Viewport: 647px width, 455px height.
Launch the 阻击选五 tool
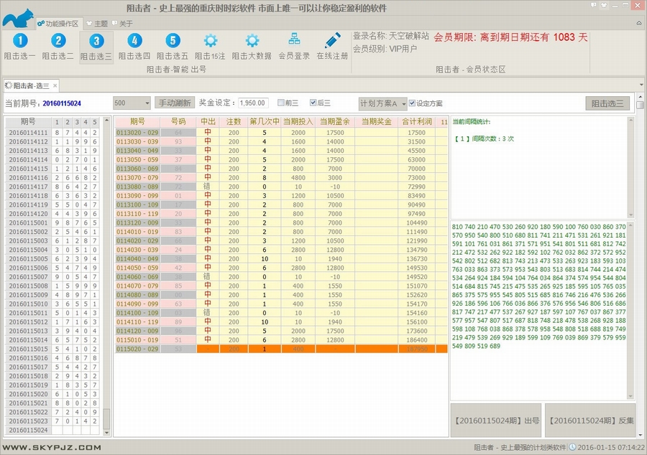click(x=173, y=42)
